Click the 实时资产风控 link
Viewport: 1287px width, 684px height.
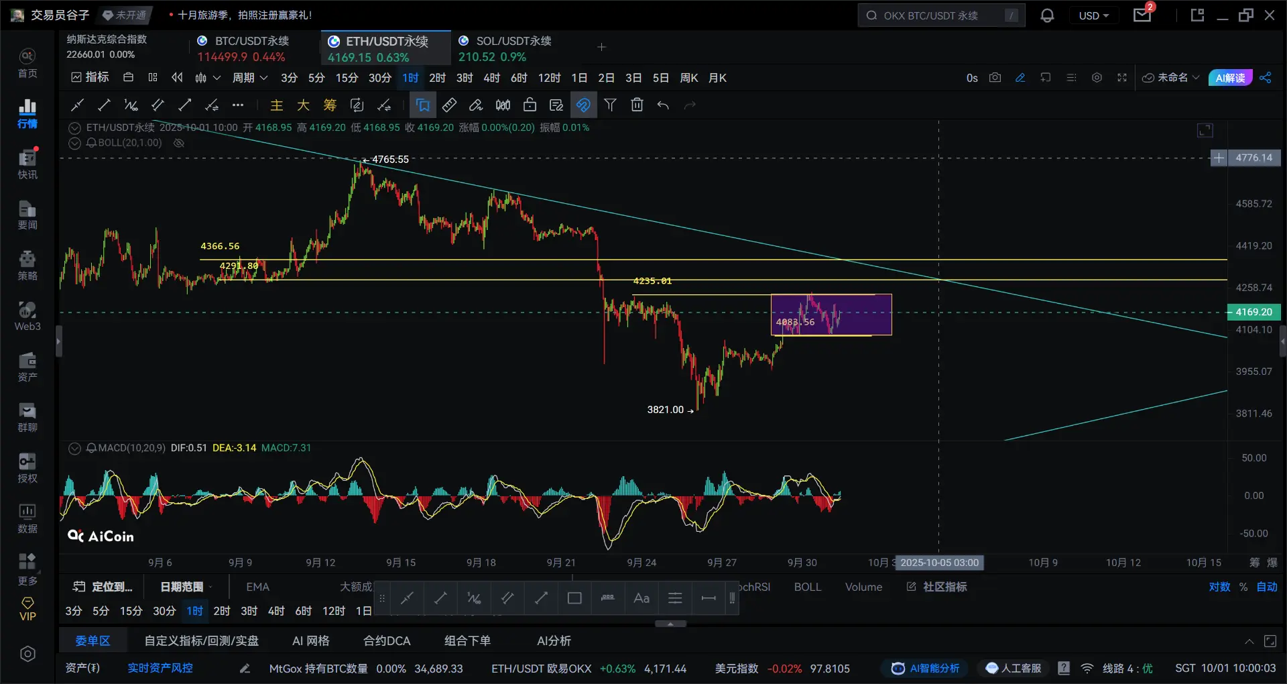[160, 669]
